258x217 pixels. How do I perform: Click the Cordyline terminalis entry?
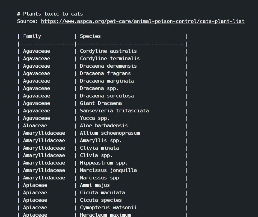110,58
